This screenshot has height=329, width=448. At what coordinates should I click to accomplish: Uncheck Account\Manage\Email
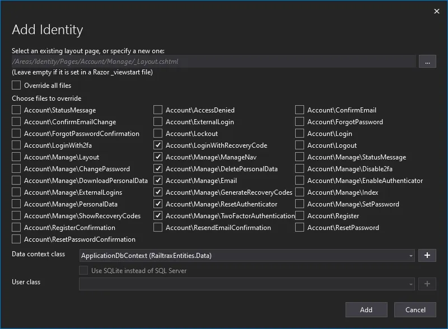pos(158,180)
